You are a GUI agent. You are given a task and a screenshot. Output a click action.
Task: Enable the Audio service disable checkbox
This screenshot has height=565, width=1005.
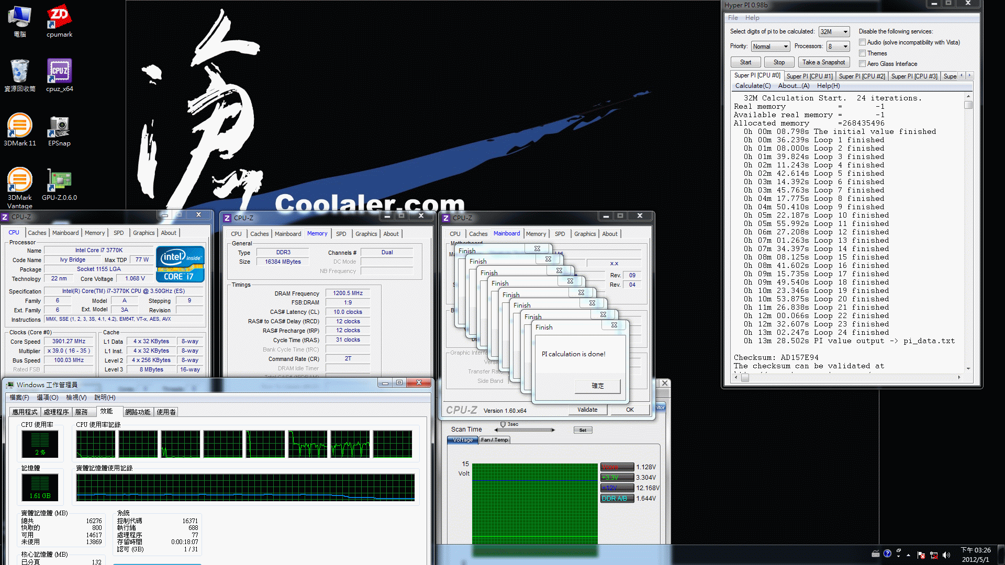(x=862, y=42)
